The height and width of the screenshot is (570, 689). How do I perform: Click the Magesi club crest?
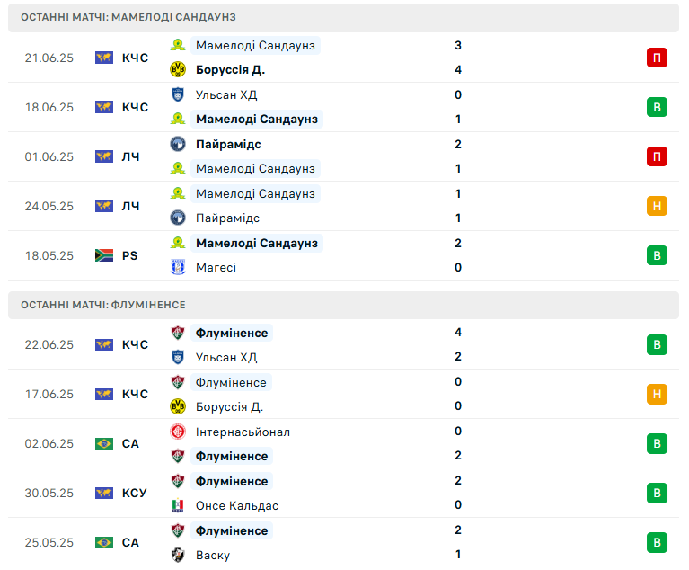click(x=178, y=267)
